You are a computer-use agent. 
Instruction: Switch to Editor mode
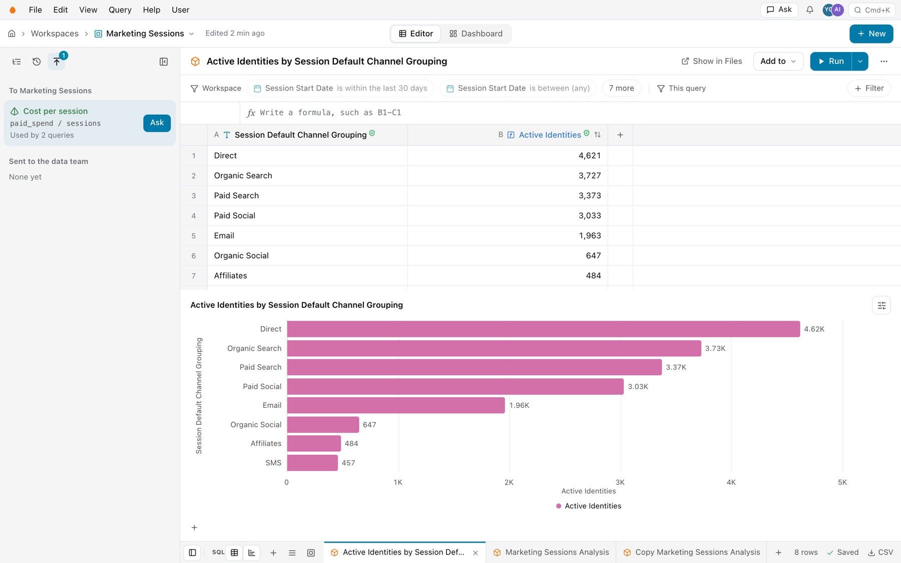pos(416,34)
